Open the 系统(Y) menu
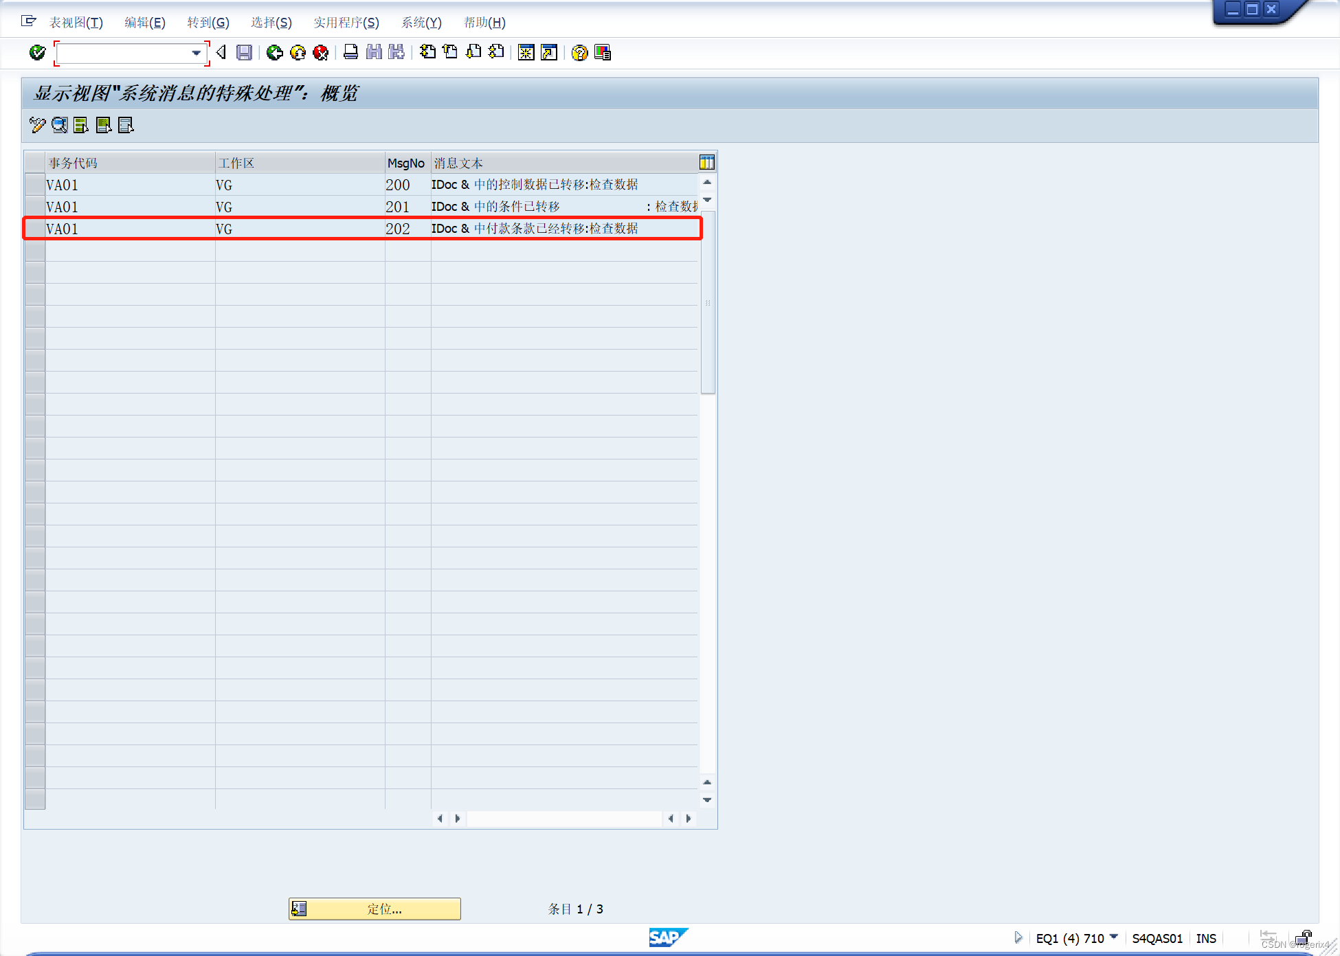 point(421,23)
